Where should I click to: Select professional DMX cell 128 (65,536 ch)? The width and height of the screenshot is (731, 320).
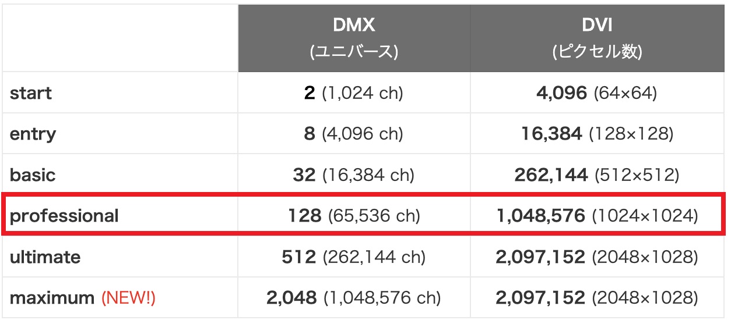[354, 216]
